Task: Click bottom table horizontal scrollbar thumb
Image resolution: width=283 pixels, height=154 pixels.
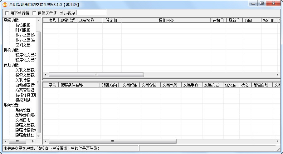Action: pyautogui.click(x=113, y=141)
